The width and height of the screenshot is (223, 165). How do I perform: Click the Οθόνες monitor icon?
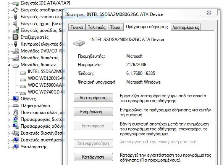[x=16, y=99]
